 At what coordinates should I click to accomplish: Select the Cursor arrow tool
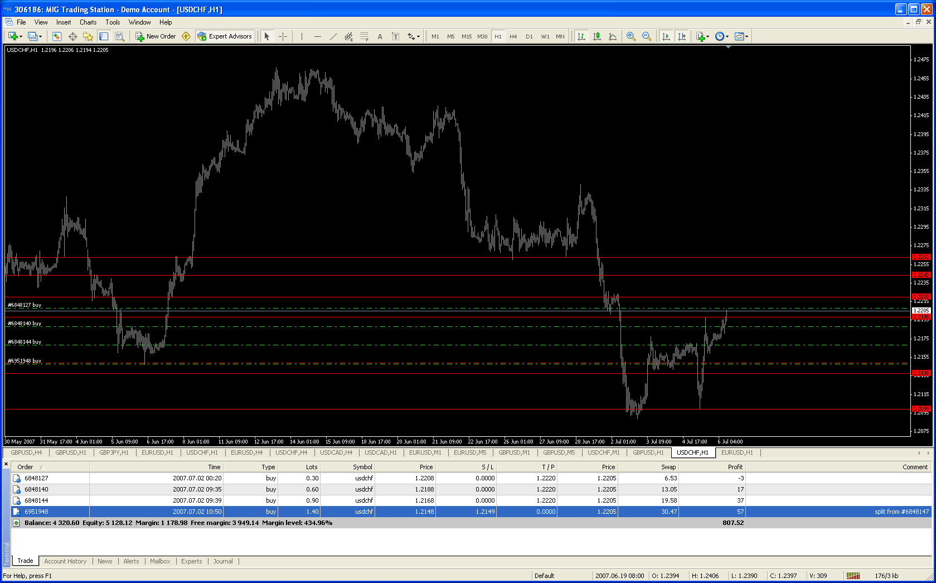pyautogui.click(x=267, y=36)
